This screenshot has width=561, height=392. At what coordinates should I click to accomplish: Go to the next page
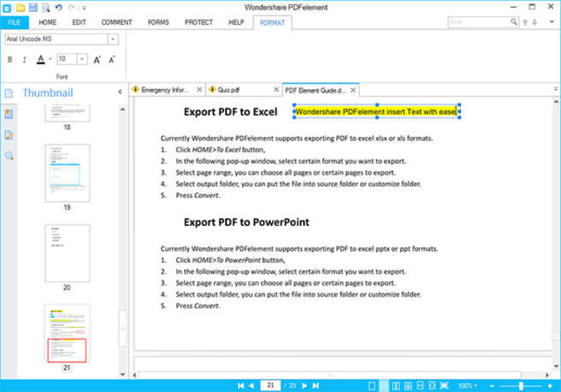pyautogui.click(x=305, y=386)
